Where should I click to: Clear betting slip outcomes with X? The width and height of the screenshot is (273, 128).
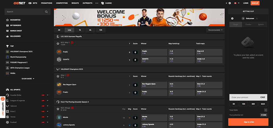coord(257,18)
